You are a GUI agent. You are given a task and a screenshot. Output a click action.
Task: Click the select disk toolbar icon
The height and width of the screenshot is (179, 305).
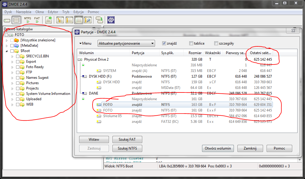pyautogui.click(x=7, y=20)
